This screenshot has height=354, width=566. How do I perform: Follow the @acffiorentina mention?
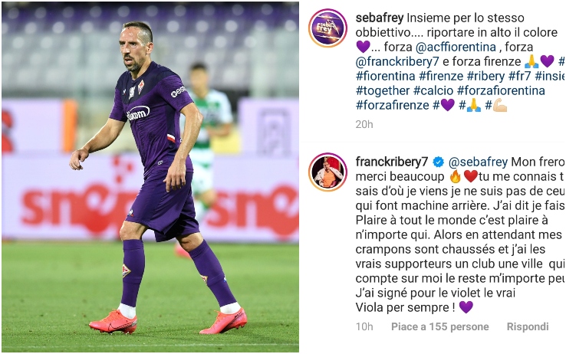pyautogui.click(x=456, y=47)
